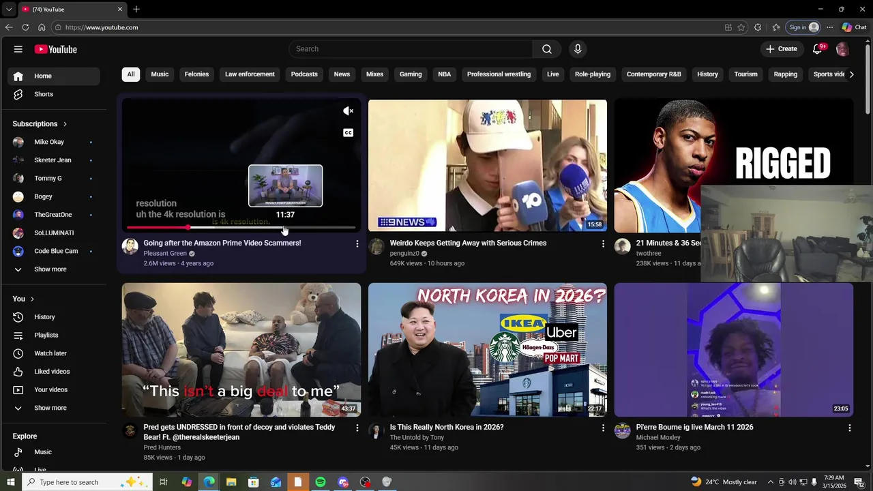Open options for Weirdo Keeps Getting Away video

603,243
